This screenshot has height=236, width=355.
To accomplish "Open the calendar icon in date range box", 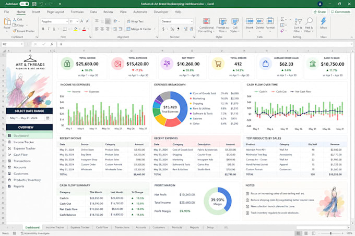I will pos(48,118).
